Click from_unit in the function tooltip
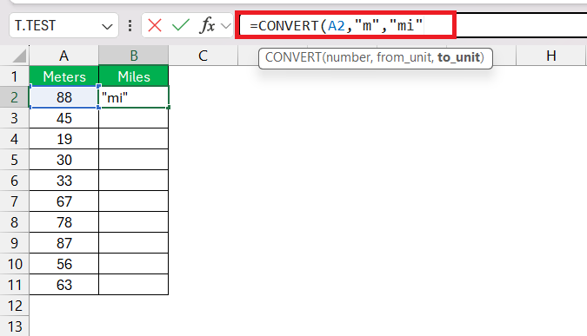This screenshot has height=336, width=587. (404, 57)
